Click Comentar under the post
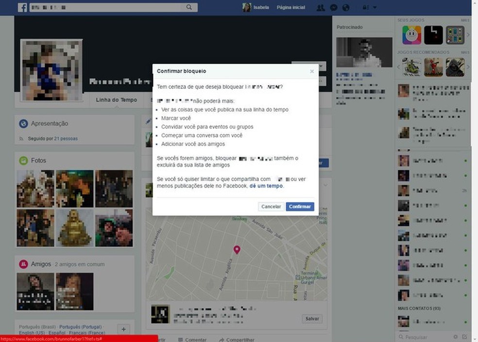 pyautogui.click(x=192, y=339)
